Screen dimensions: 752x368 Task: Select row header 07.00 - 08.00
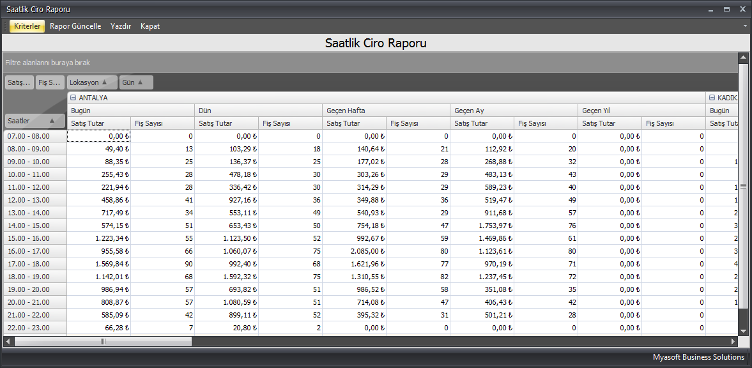(x=35, y=136)
